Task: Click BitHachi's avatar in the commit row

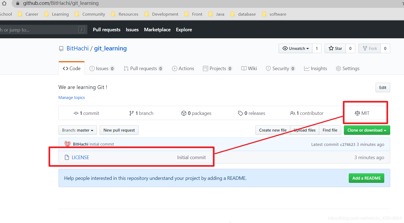Action: [x=67, y=144]
